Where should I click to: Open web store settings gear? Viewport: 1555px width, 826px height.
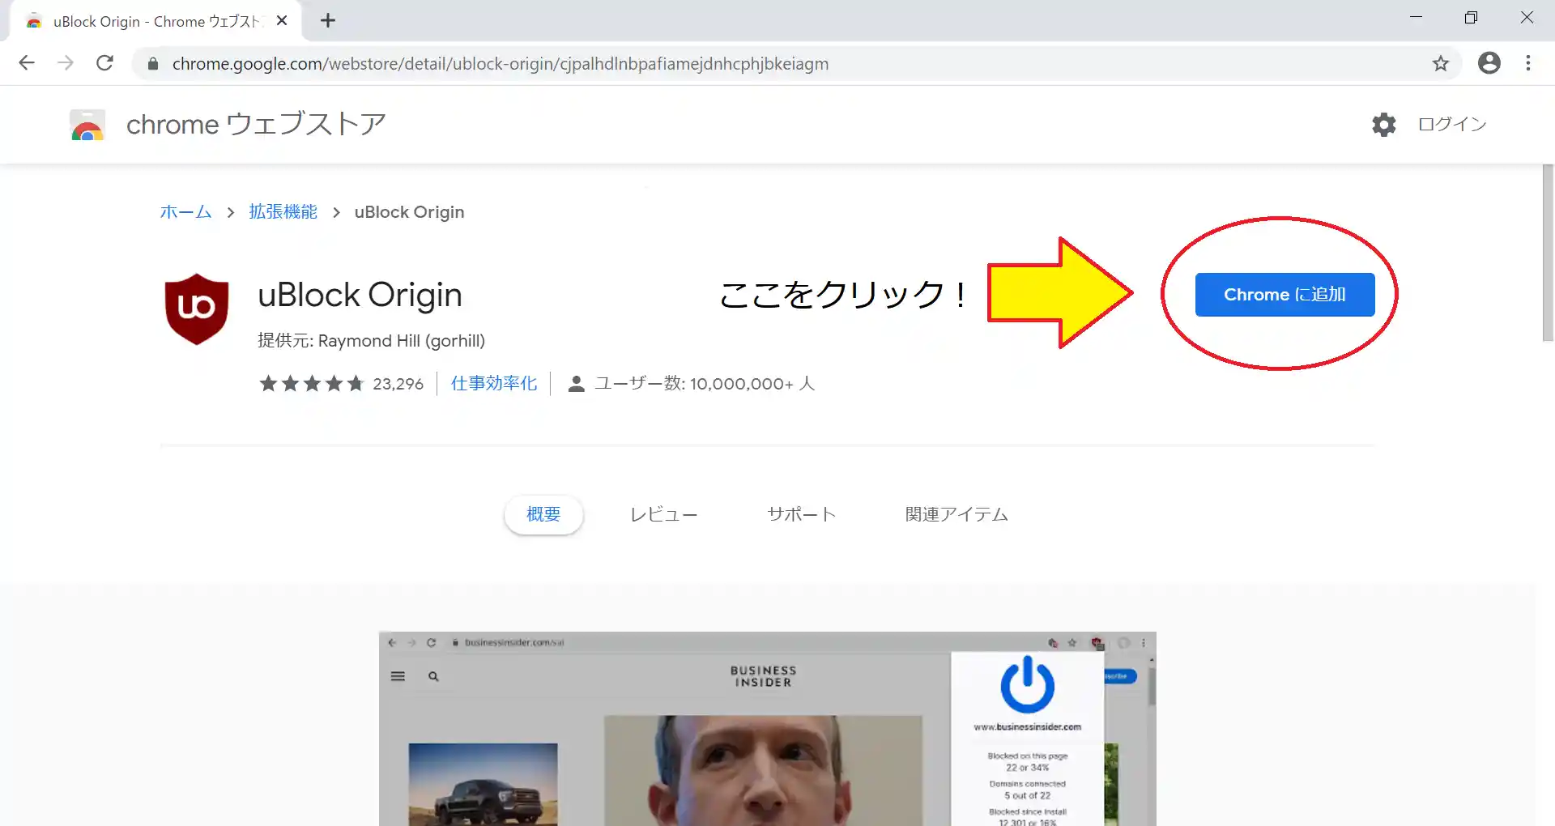coord(1384,125)
